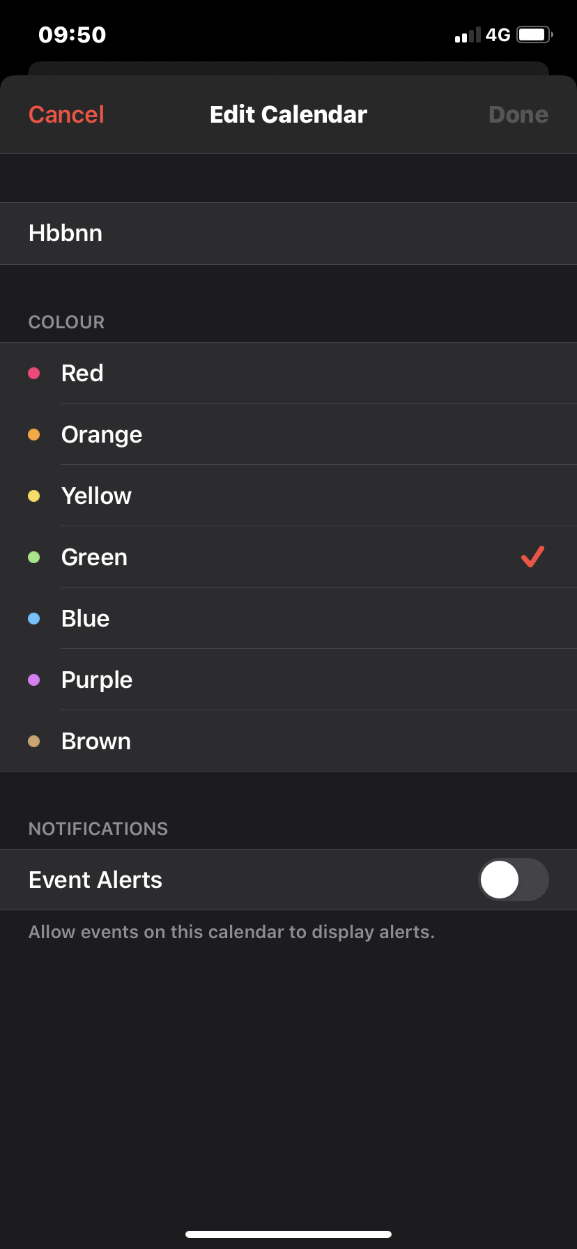Viewport: 577px width, 1249px height.
Task: Tap the brown colour dot
Action: tap(33, 741)
